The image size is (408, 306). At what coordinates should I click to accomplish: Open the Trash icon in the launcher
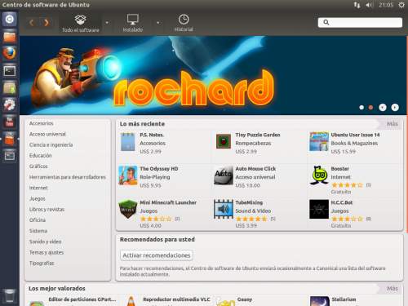10,296
